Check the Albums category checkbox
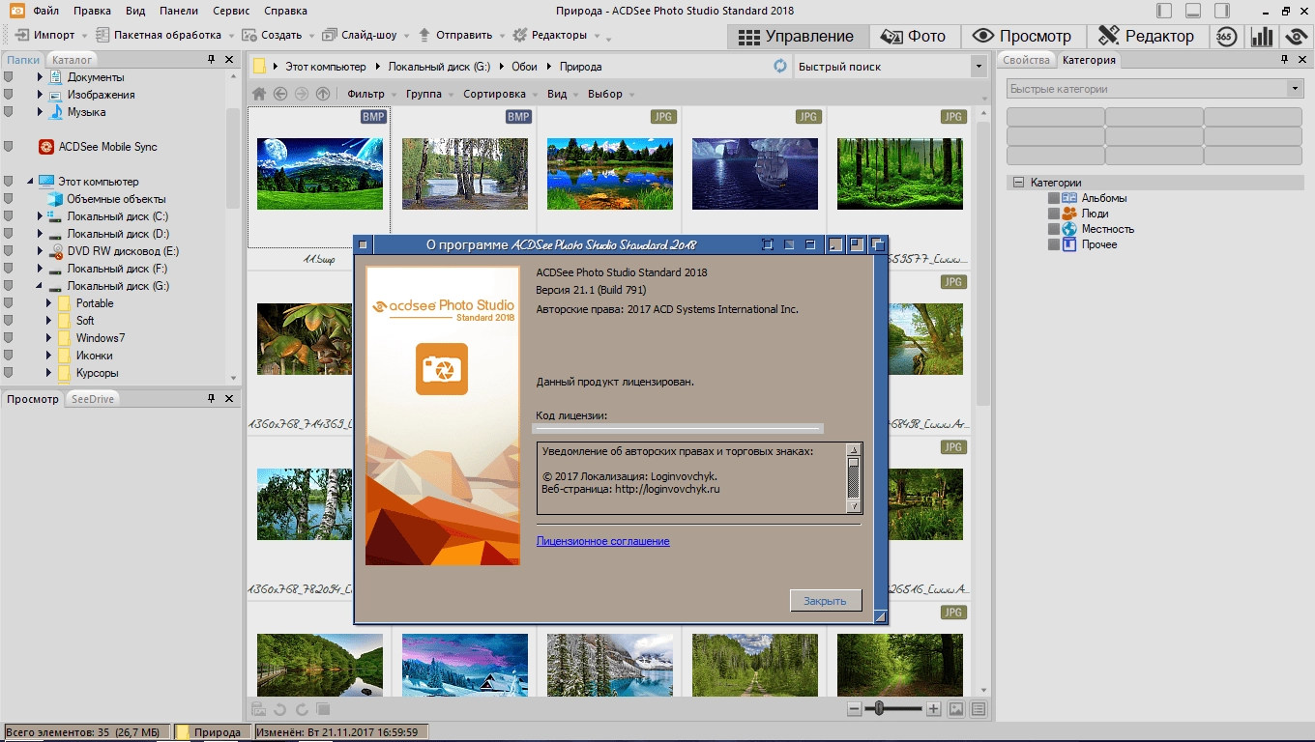Screen dimensions: 1315x742 click(x=1054, y=198)
